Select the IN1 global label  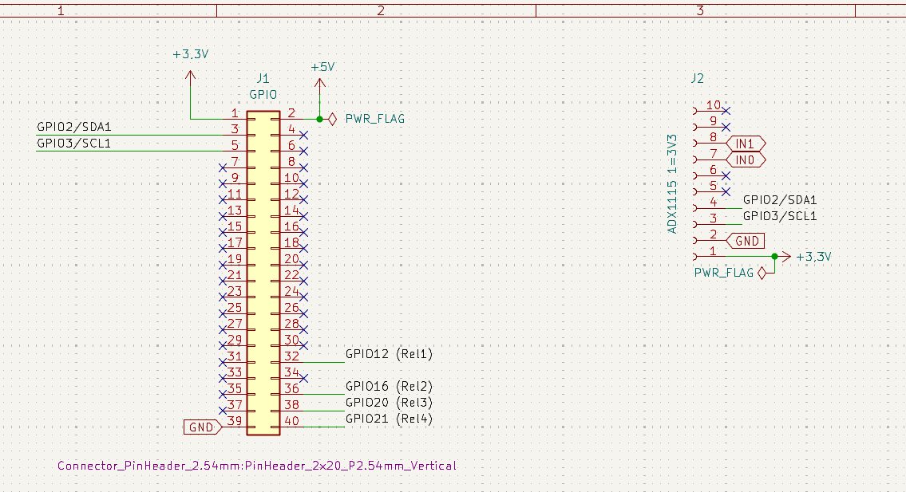point(746,144)
